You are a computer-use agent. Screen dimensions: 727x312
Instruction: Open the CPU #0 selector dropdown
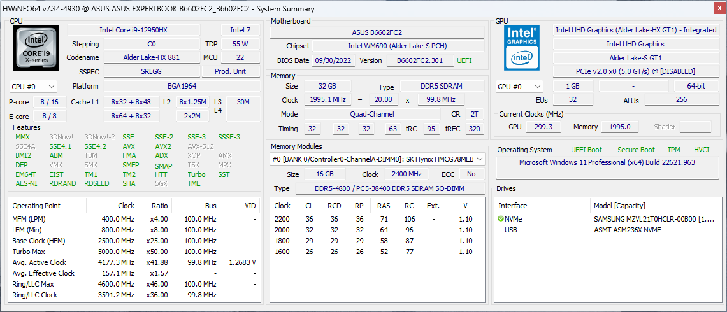coord(33,86)
